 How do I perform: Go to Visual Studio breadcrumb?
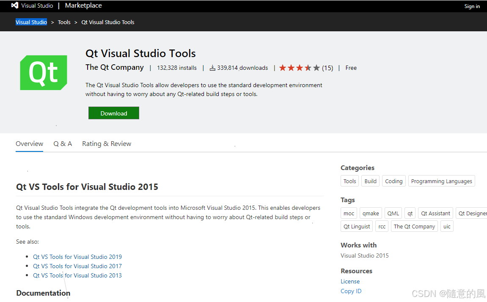coord(31,22)
